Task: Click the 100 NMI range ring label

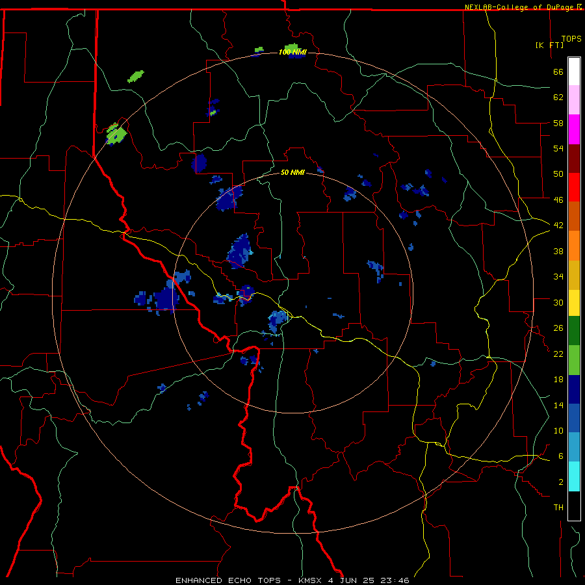Action: (292, 52)
